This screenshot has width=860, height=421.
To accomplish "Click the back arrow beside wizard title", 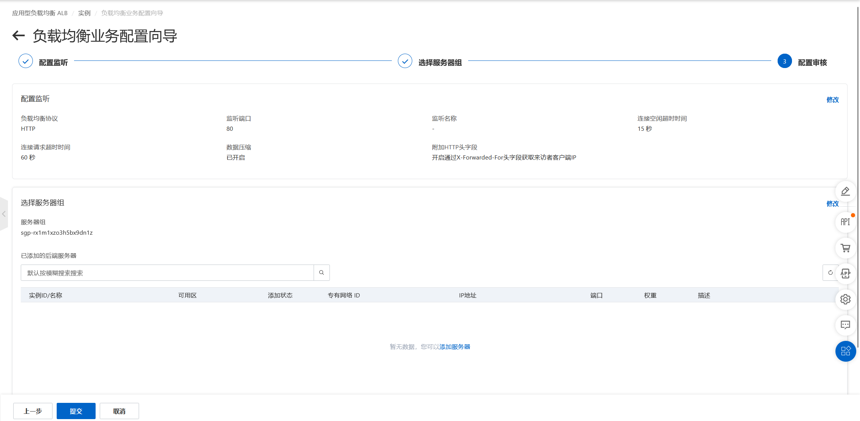I will click(19, 36).
